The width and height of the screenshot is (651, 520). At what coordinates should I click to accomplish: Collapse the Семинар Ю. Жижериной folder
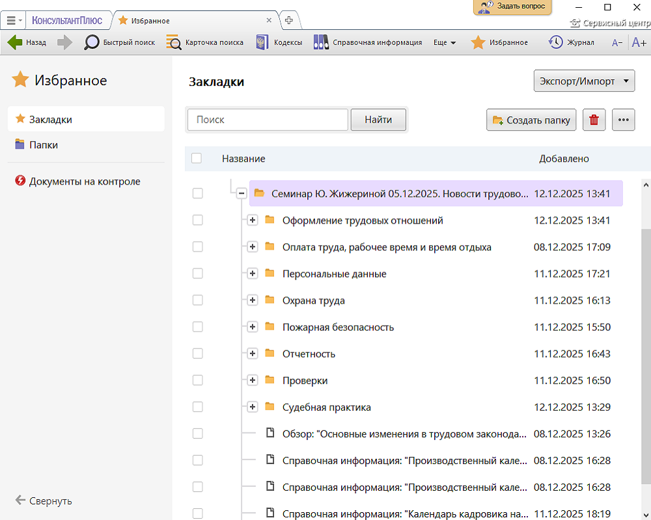click(242, 193)
